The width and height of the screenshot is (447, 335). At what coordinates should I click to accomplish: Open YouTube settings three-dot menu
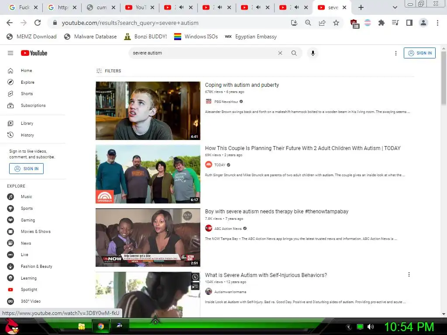click(x=395, y=53)
